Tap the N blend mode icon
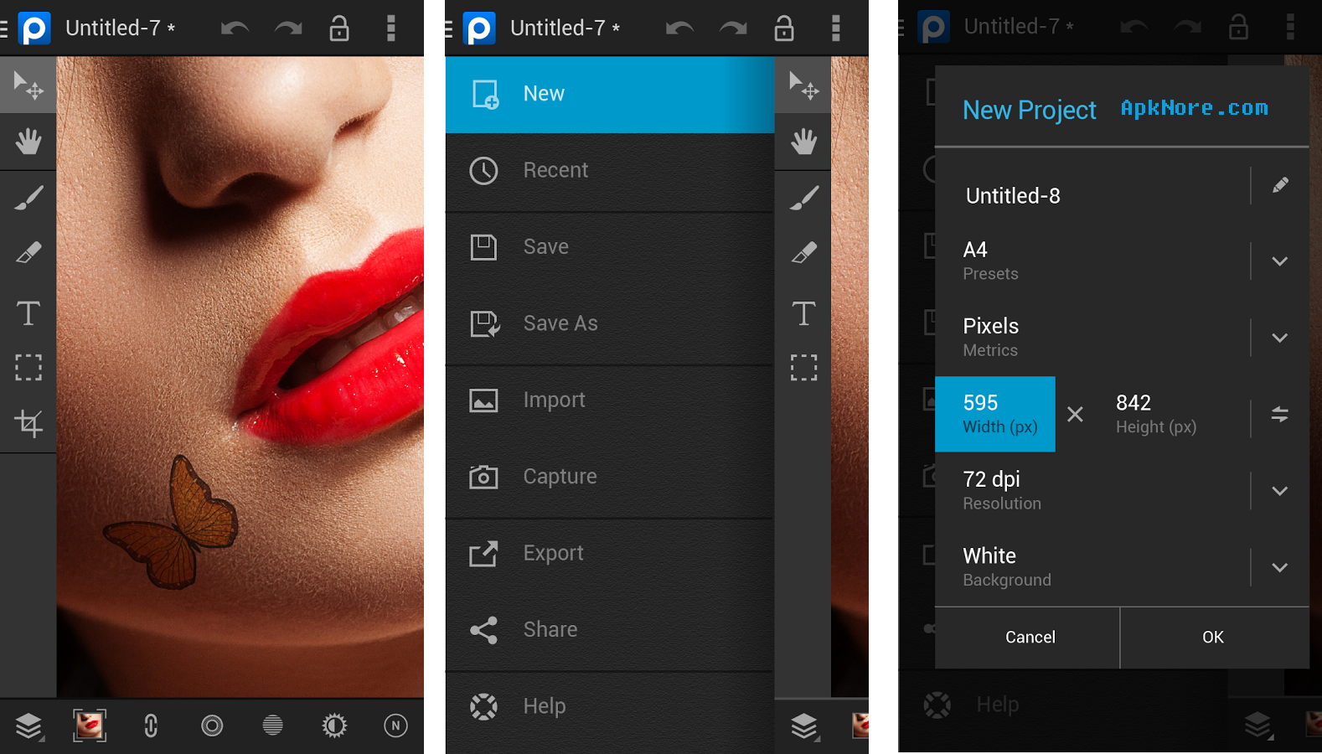The width and height of the screenshot is (1322, 754). click(x=395, y=726)
